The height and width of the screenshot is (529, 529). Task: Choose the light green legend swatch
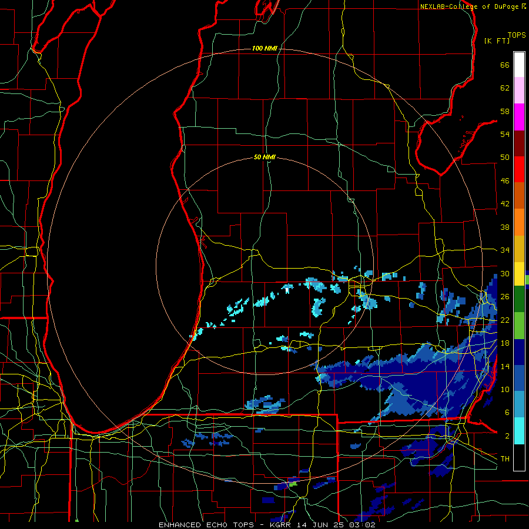pyautogui.click(x=519, y=326)
